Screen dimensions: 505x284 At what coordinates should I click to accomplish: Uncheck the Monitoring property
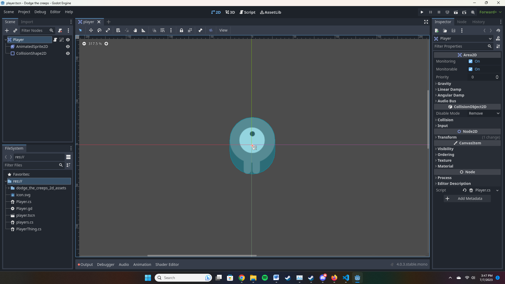click(x=471, y=61)
